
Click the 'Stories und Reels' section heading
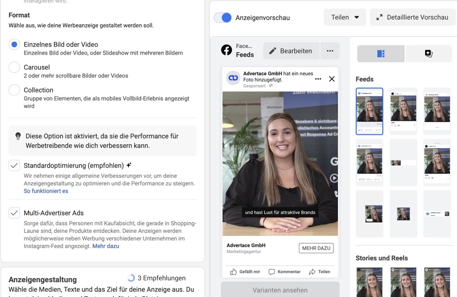tap(381, 258)
